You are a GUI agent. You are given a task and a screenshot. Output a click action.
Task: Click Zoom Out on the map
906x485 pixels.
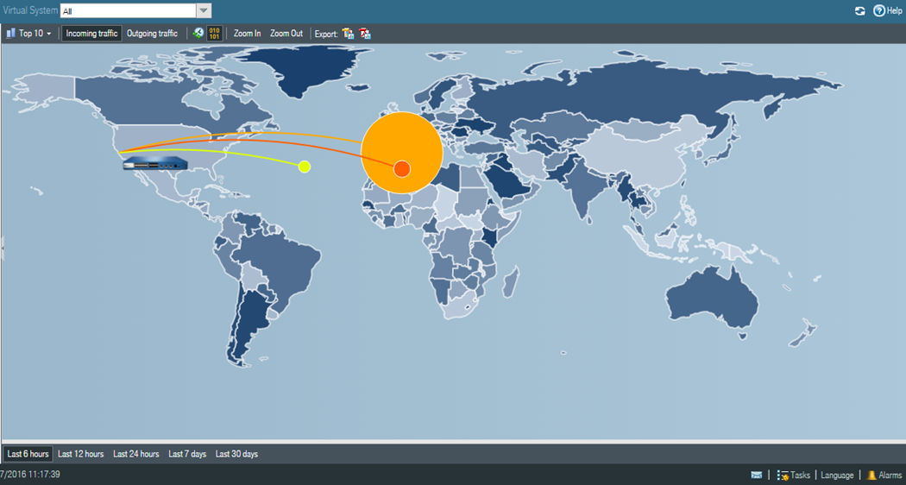click(x=286, y=34)
